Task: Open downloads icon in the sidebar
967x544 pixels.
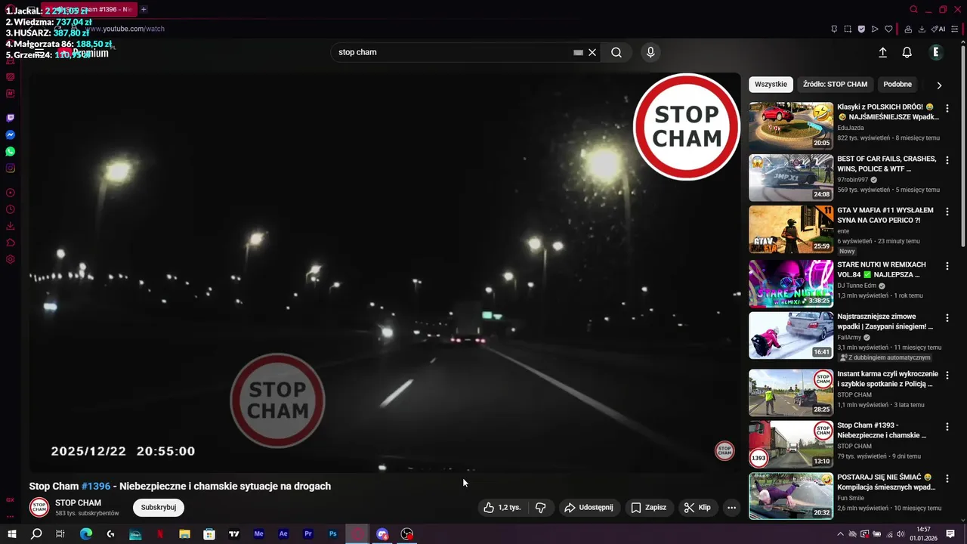Action: pyautogui.click(x=11, y=226)
